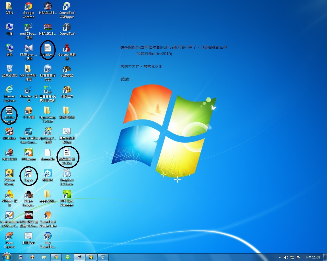
Task: Open the orange headphone player taskbar icon
Action: (x=32, y=257)
